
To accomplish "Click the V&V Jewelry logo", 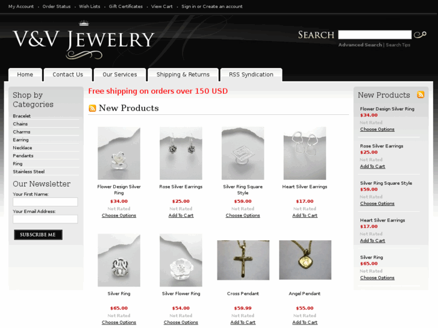I will coord(84,40).
